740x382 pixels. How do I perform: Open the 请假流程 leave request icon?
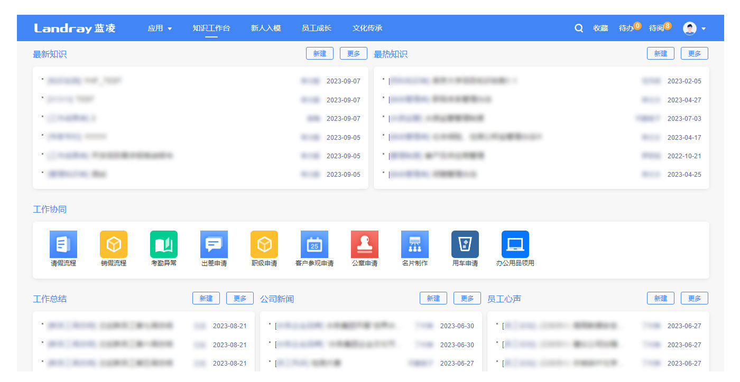pyautogui.click(x=63, y=244)
